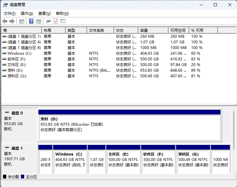237x187 pixels.
Task: Click the show/hide action pane icon
Action: pyautogui.click(x=39, y=21)
